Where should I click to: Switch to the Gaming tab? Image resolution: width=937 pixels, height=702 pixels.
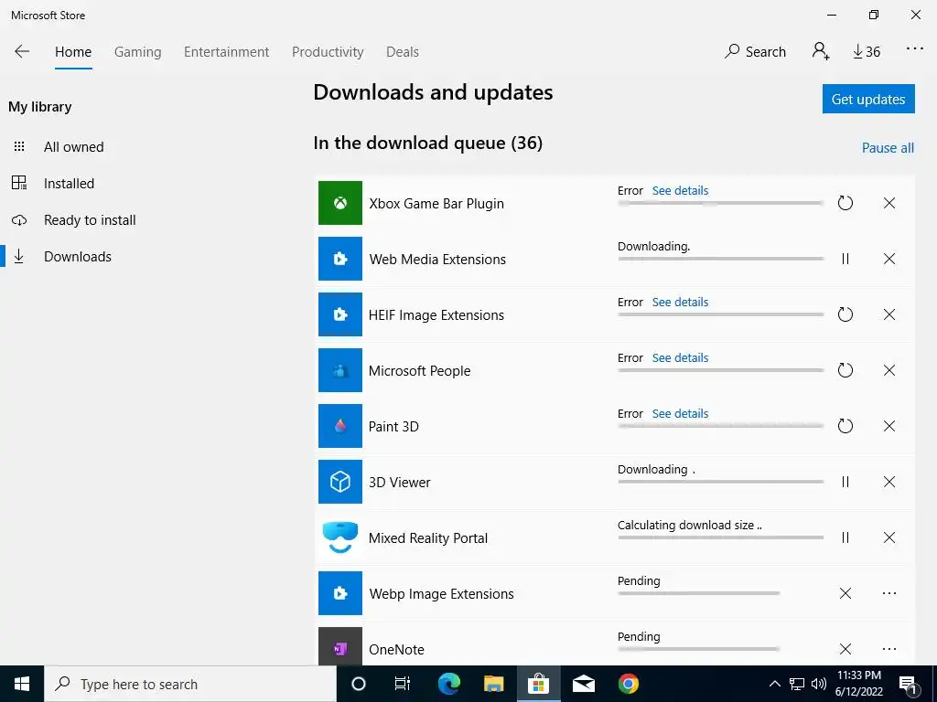138,52
